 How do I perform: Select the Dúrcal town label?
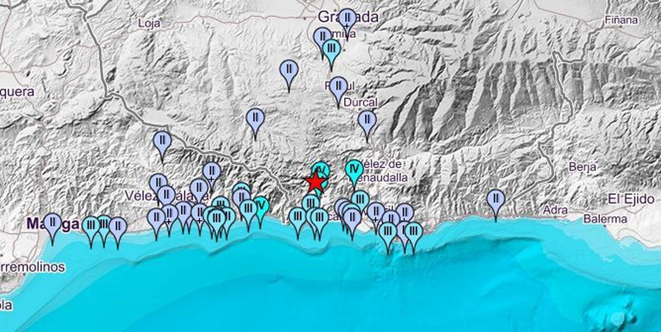coord(361,102)
